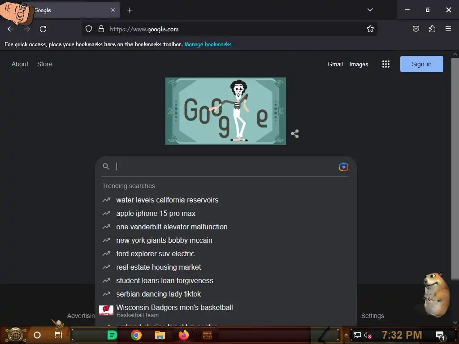
Task: Select Wisconsin Badgers men's basketball suggestion
Action: pos(225,311)
